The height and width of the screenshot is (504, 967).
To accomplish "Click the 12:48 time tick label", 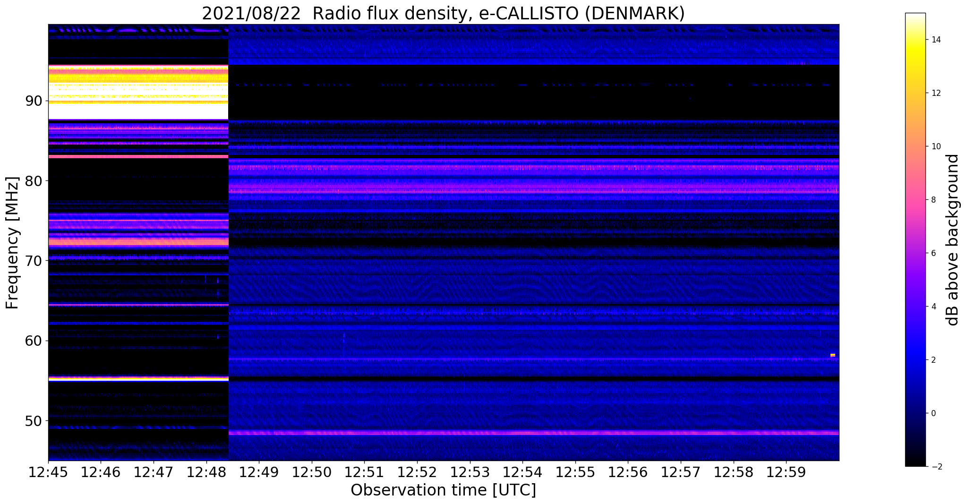I will (x=206, y=472).
